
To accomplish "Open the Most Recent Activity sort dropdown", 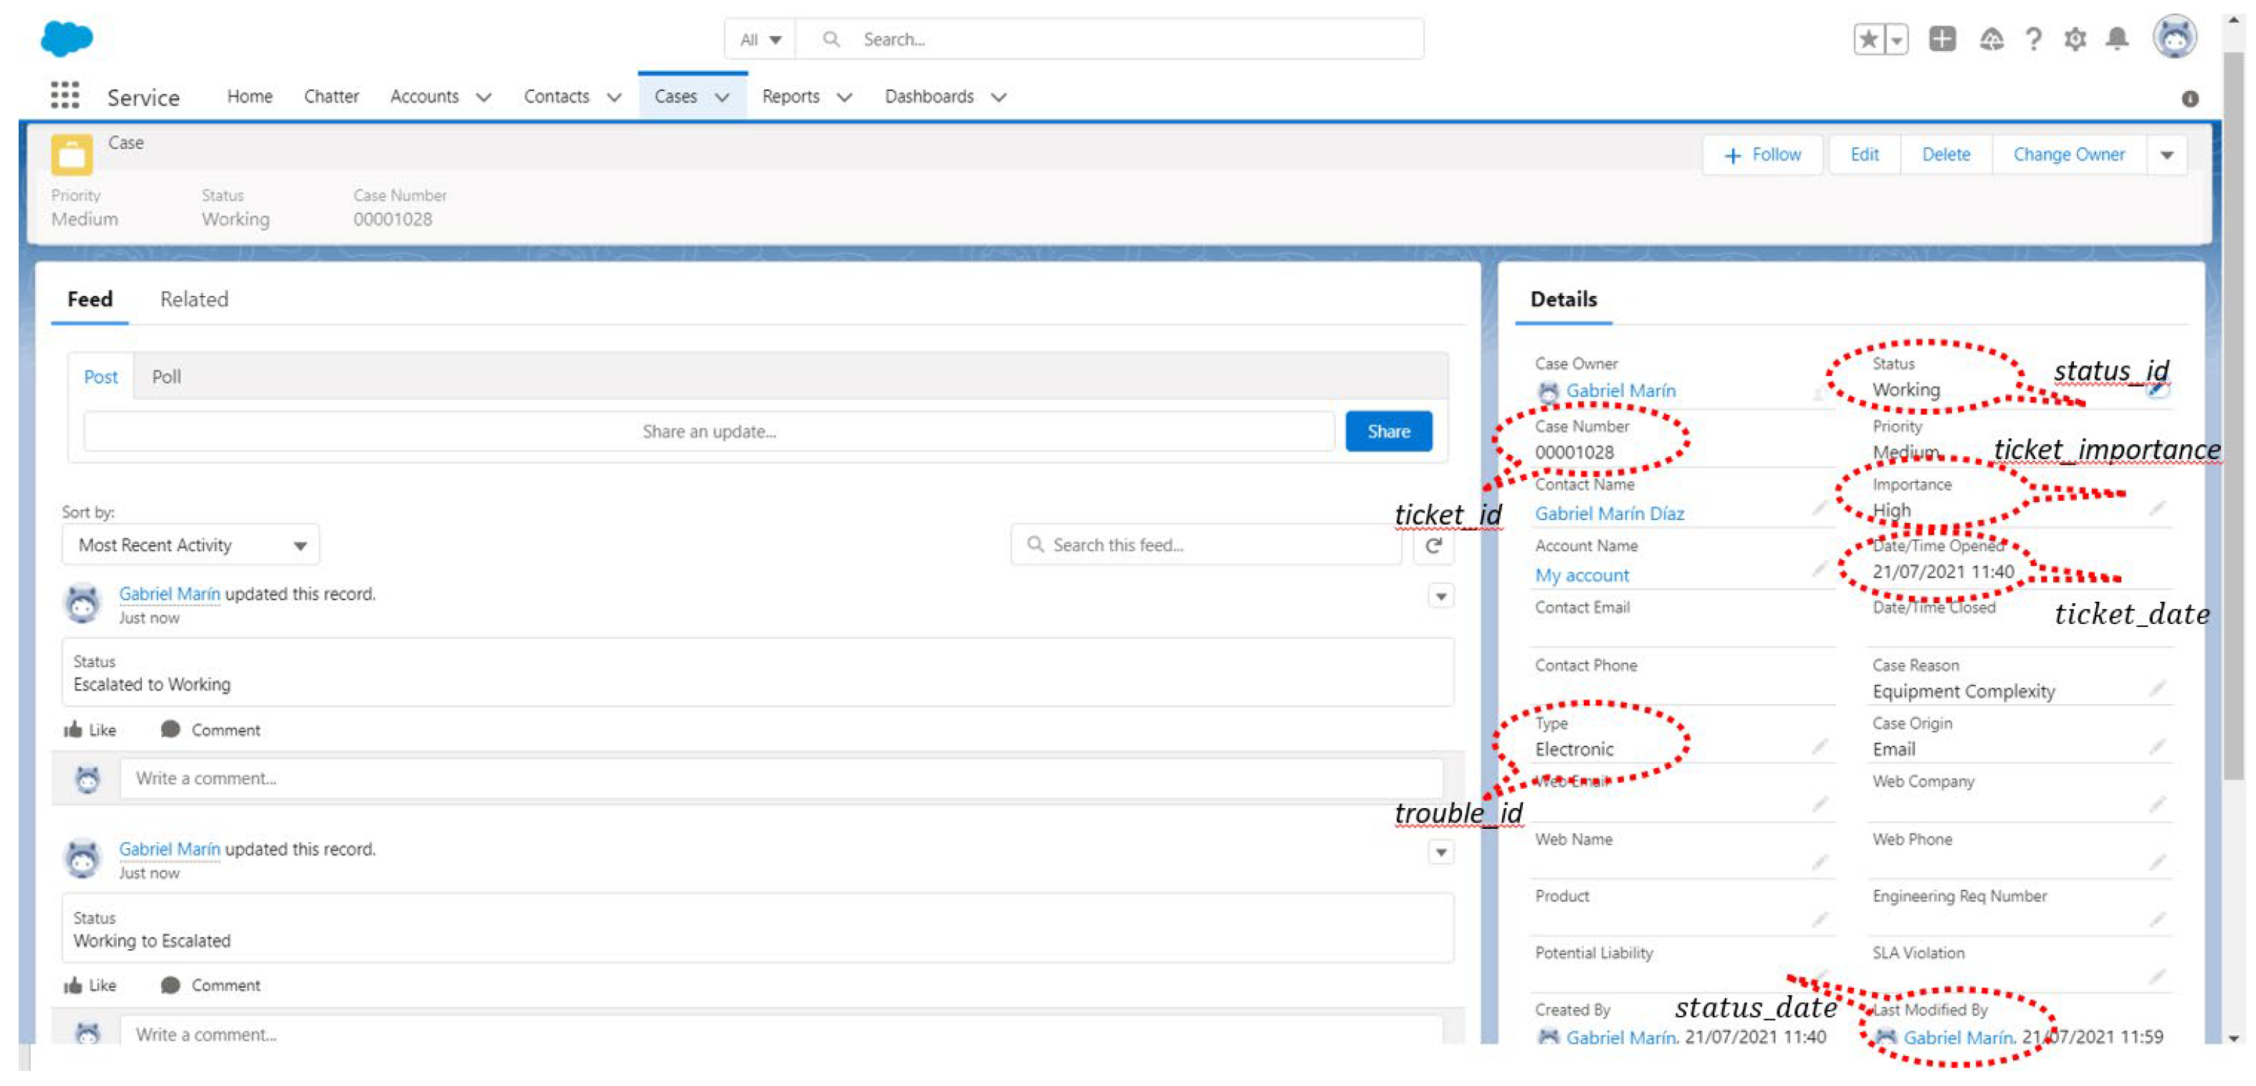I will click(191, 545).
